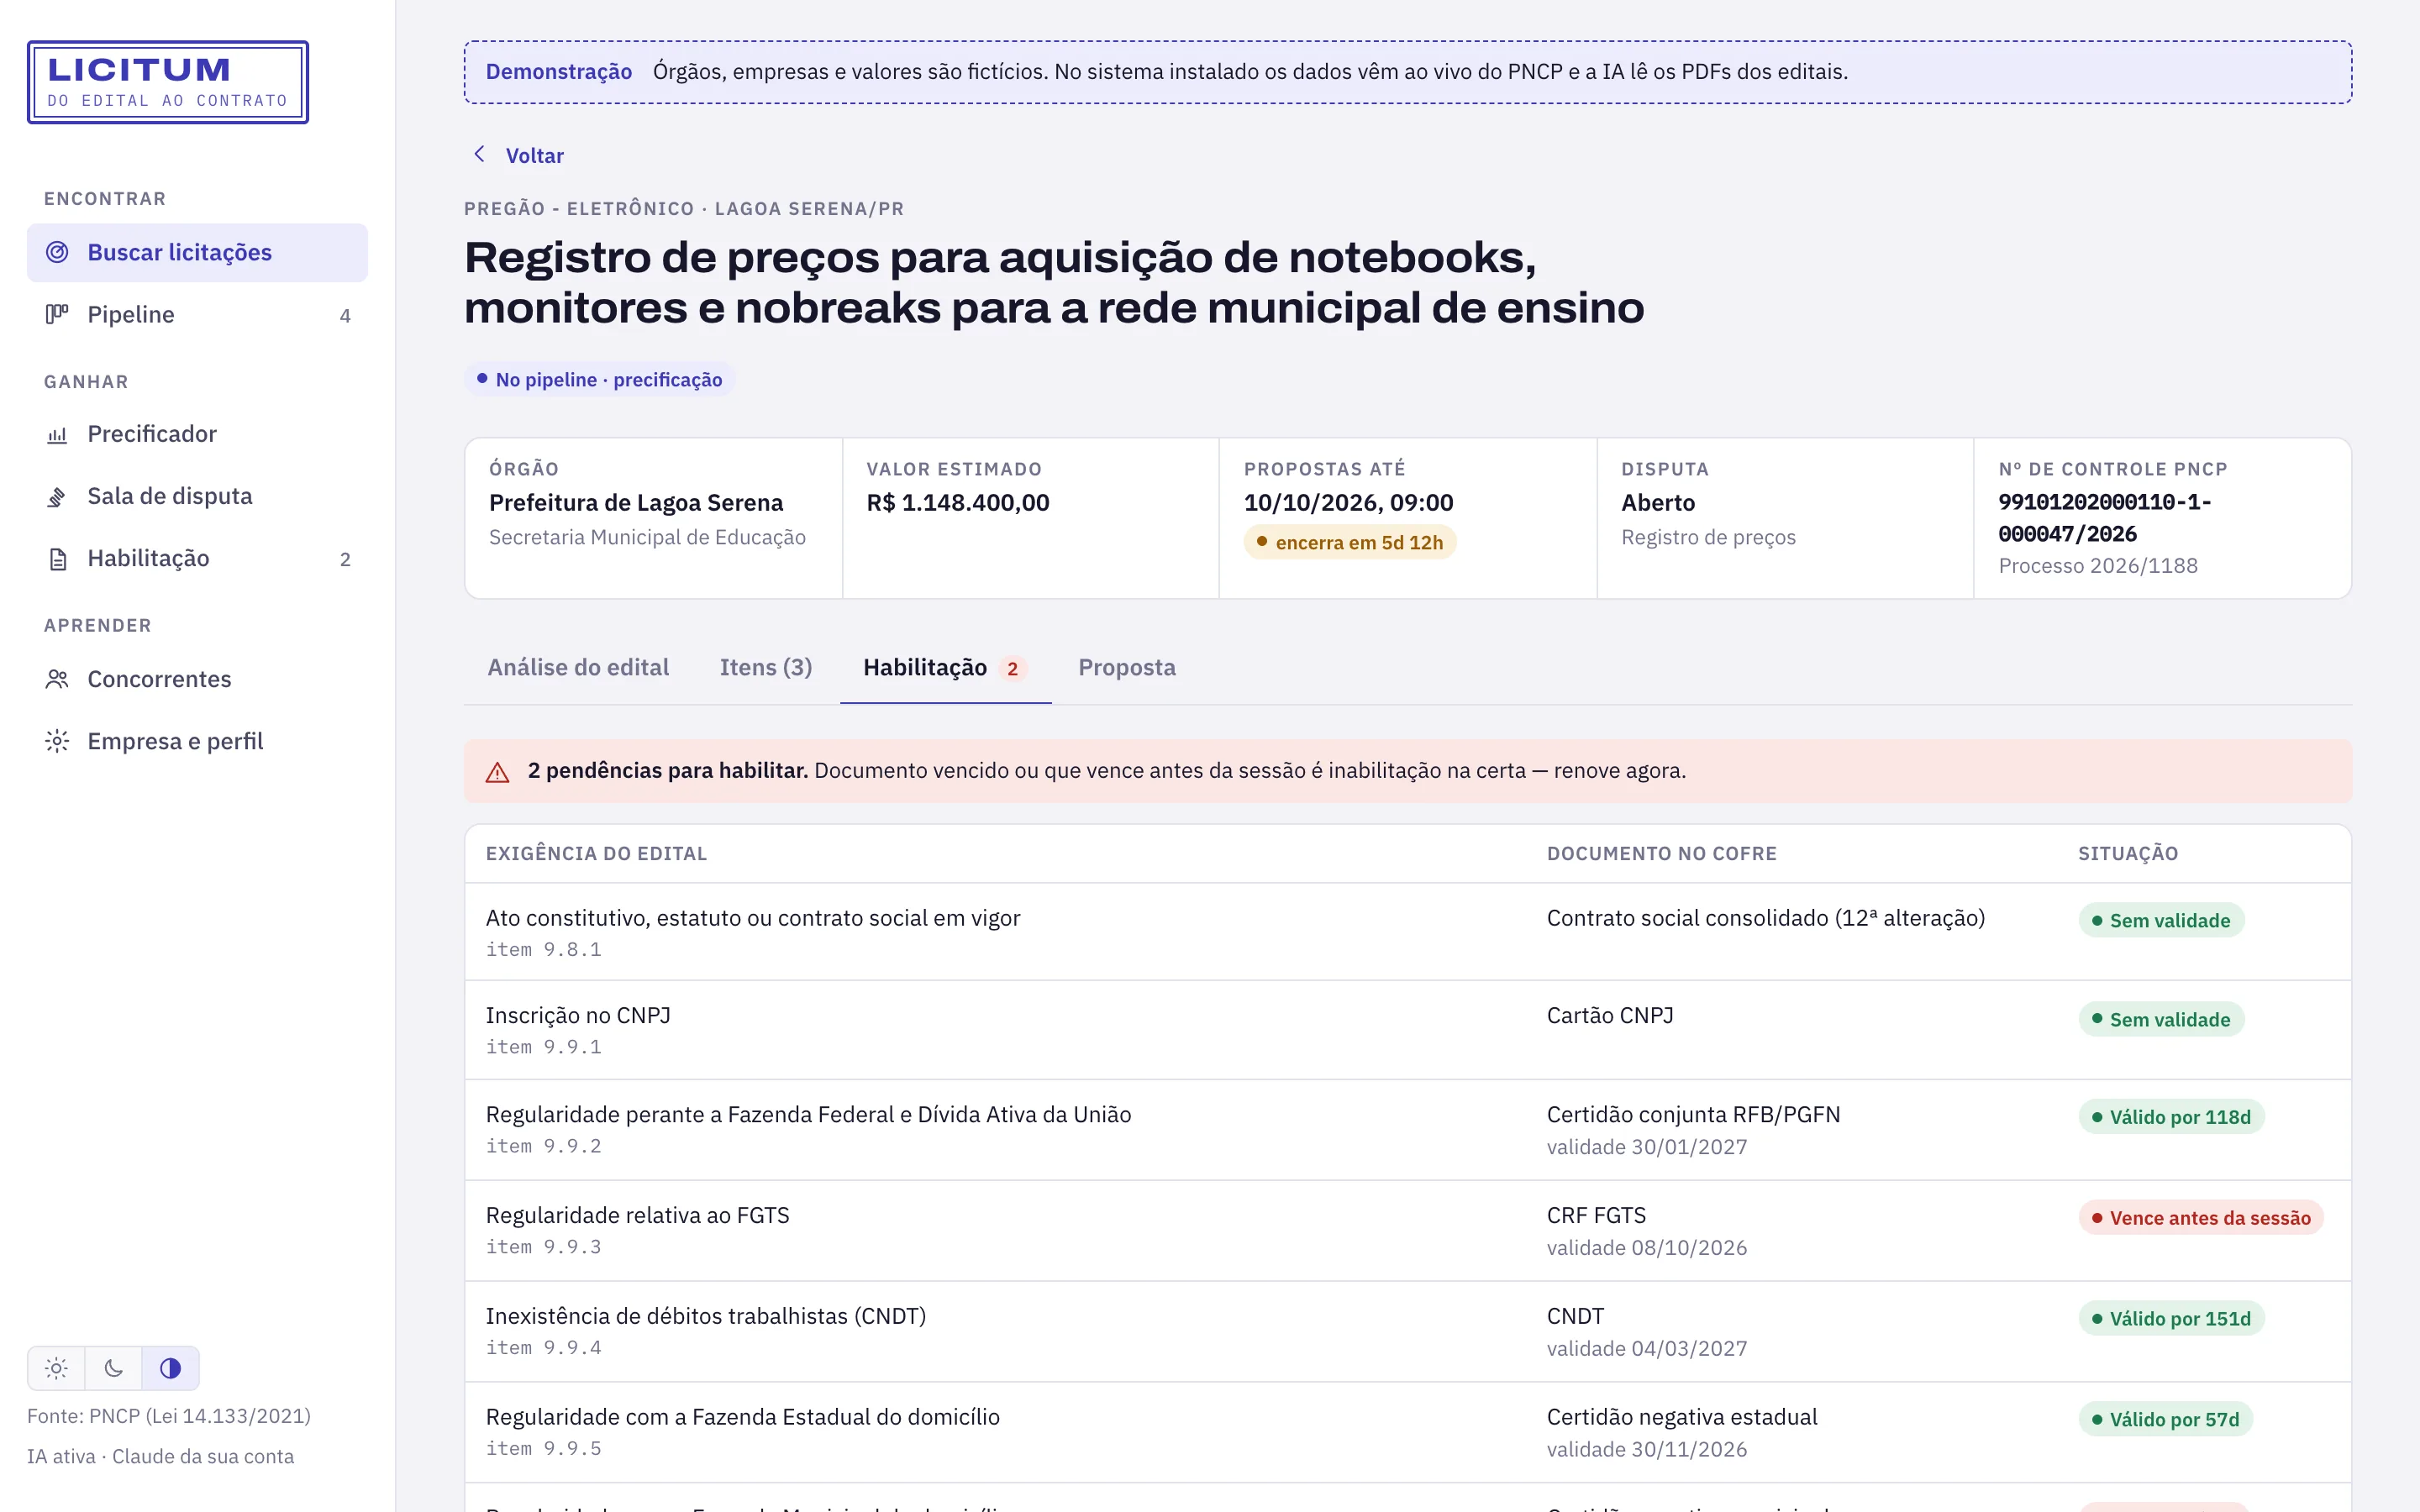The height and width of the screenshot is (1512, 2420).
Task: Click the LICITUM logo
Action: click(168, 82)
